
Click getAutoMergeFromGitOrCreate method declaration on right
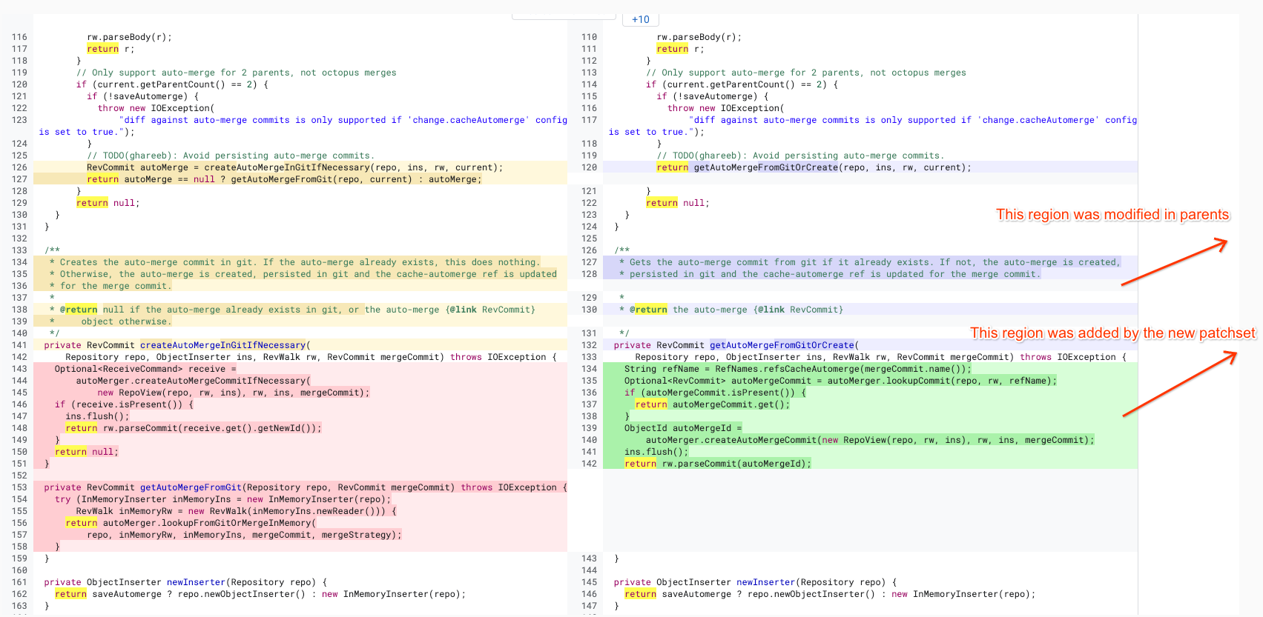[x=782, y=345]
